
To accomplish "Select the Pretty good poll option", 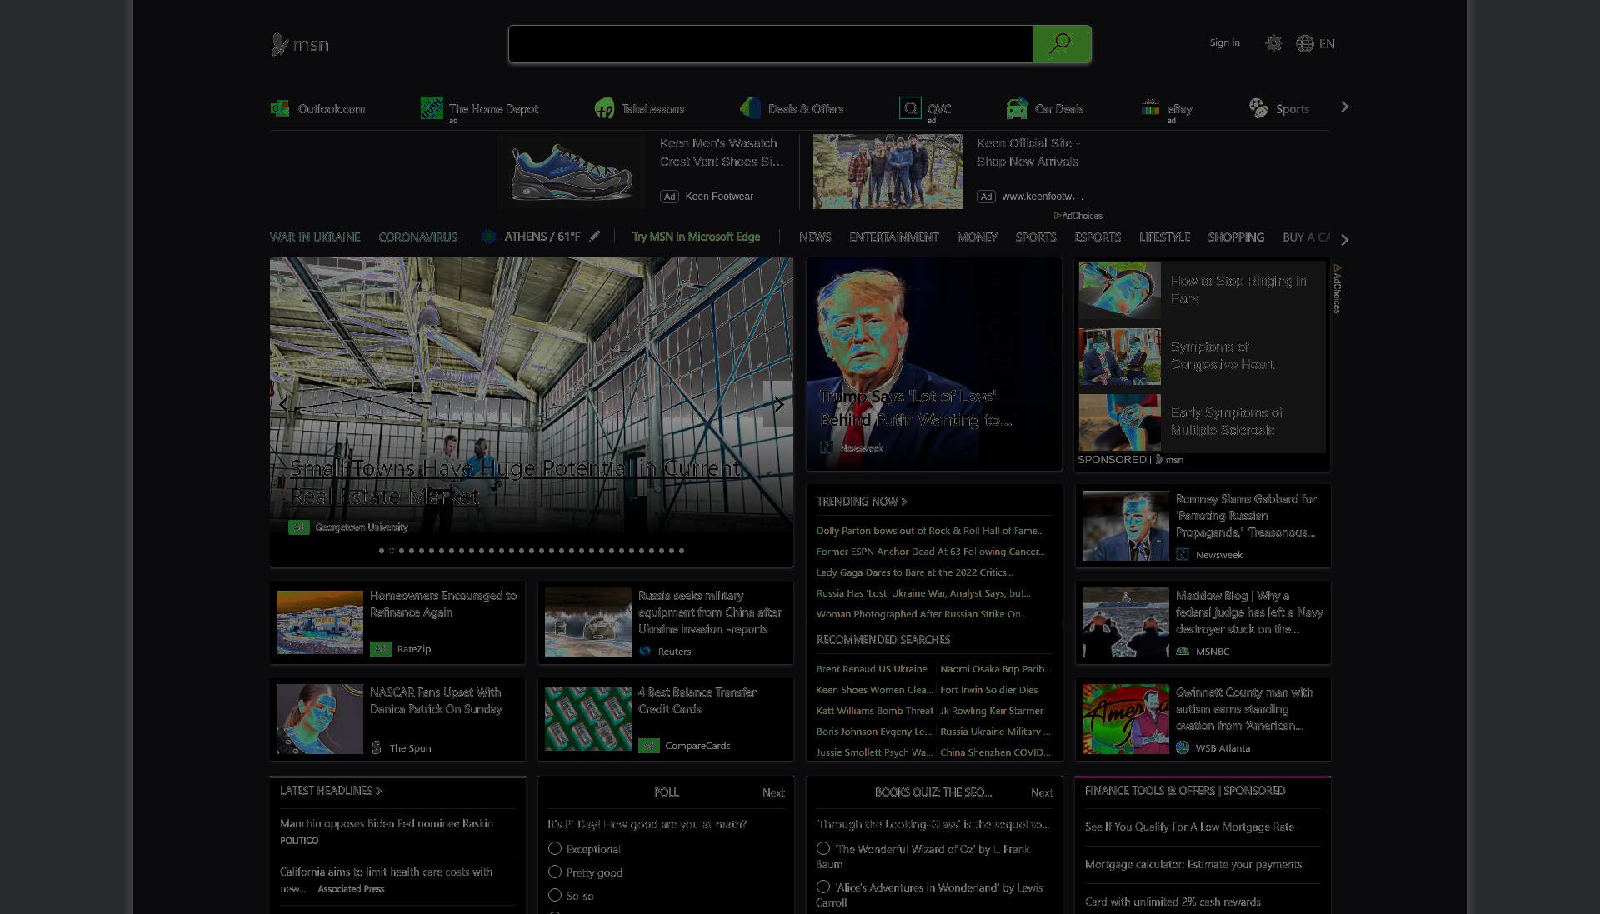I will [555, 872].
